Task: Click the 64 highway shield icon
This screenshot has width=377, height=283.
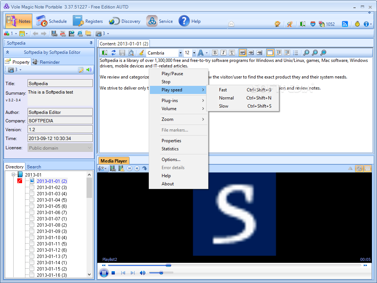Action: coord(313,24)
